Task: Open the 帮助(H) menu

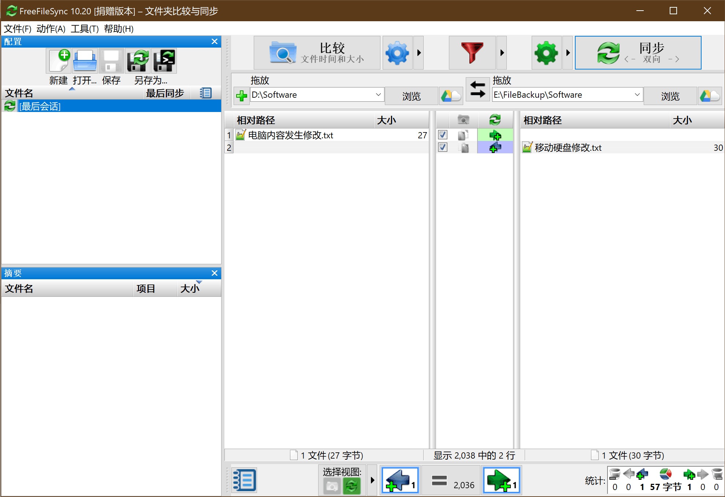Action: [x=119, y=29]
